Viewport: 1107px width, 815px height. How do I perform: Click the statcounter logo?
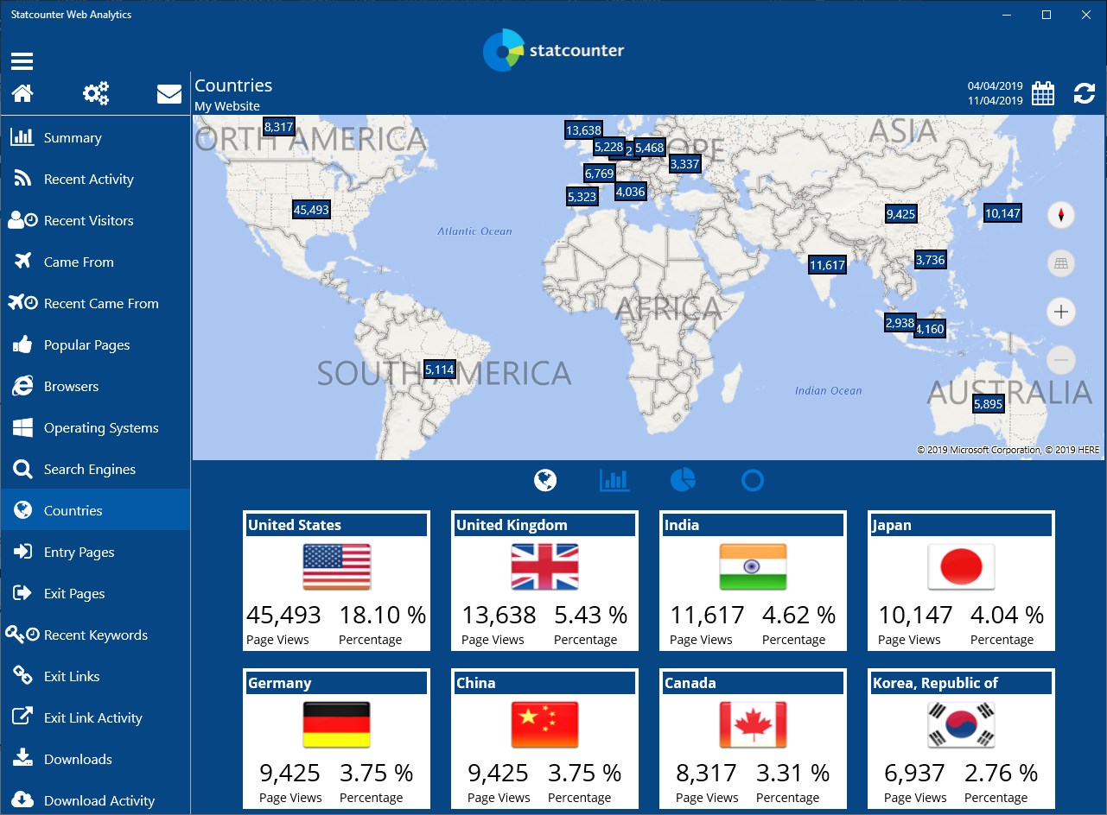[x=554, y=50]
